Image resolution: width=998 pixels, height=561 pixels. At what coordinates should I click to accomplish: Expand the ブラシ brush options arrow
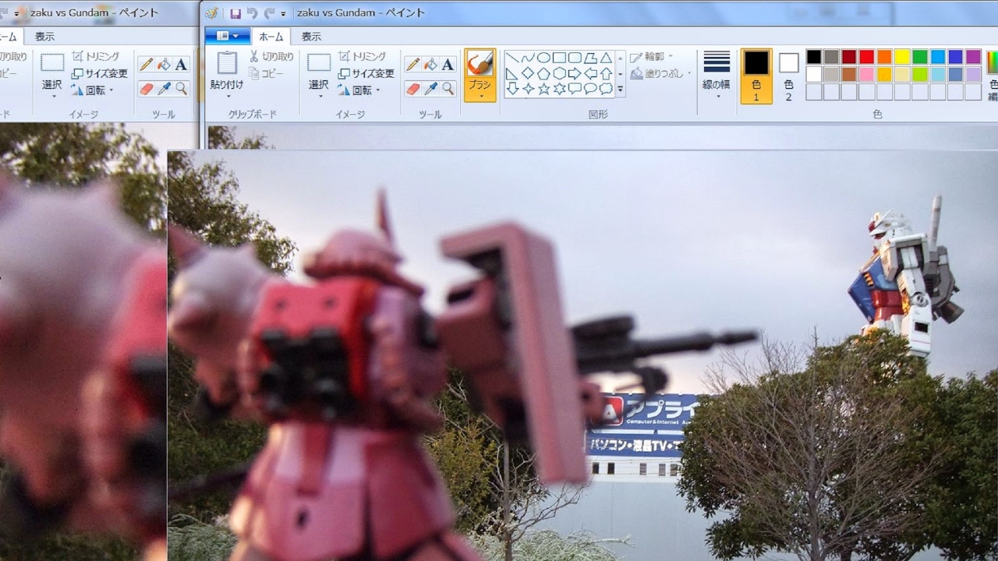click(x=480, y=95)
